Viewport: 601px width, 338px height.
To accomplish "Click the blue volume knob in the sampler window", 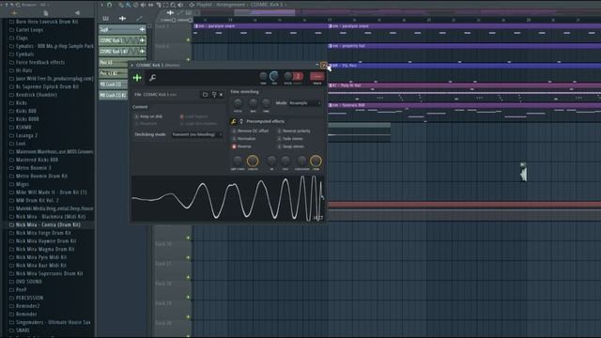I will click(274, 76).
